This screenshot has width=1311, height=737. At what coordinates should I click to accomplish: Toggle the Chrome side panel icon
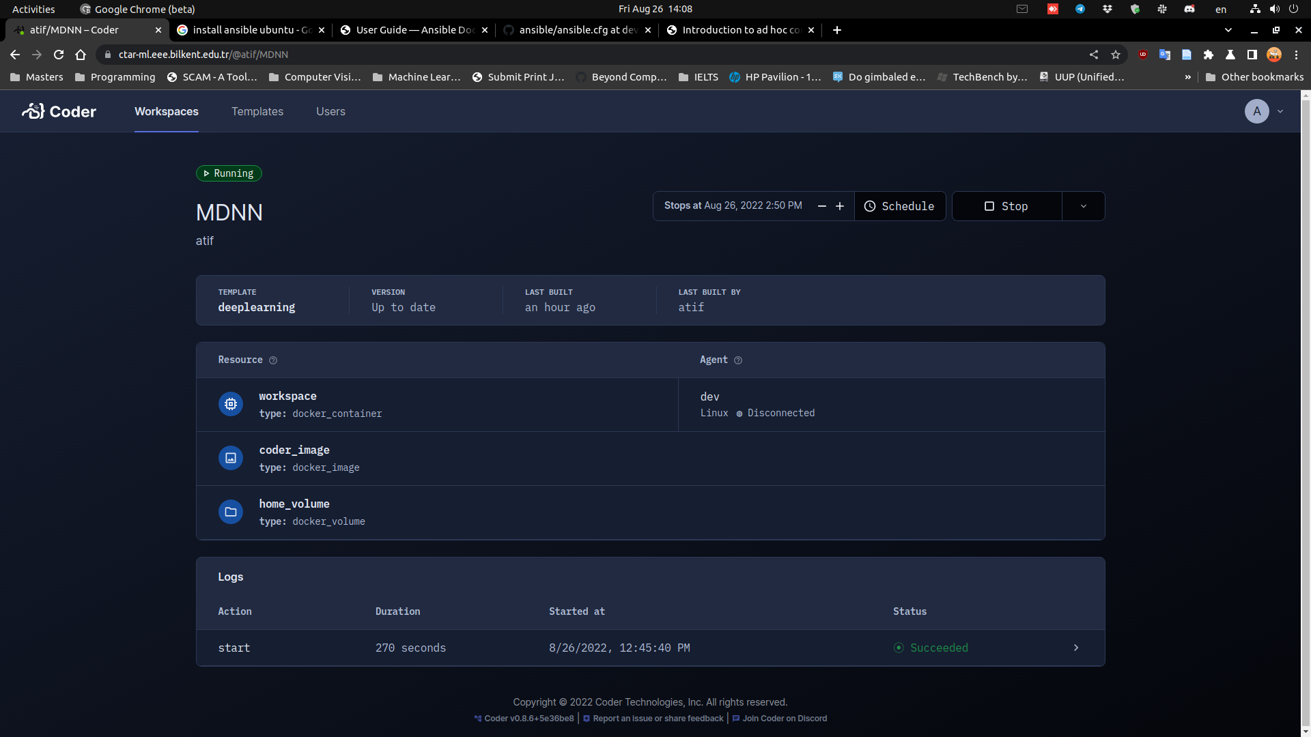[1252, 55]
